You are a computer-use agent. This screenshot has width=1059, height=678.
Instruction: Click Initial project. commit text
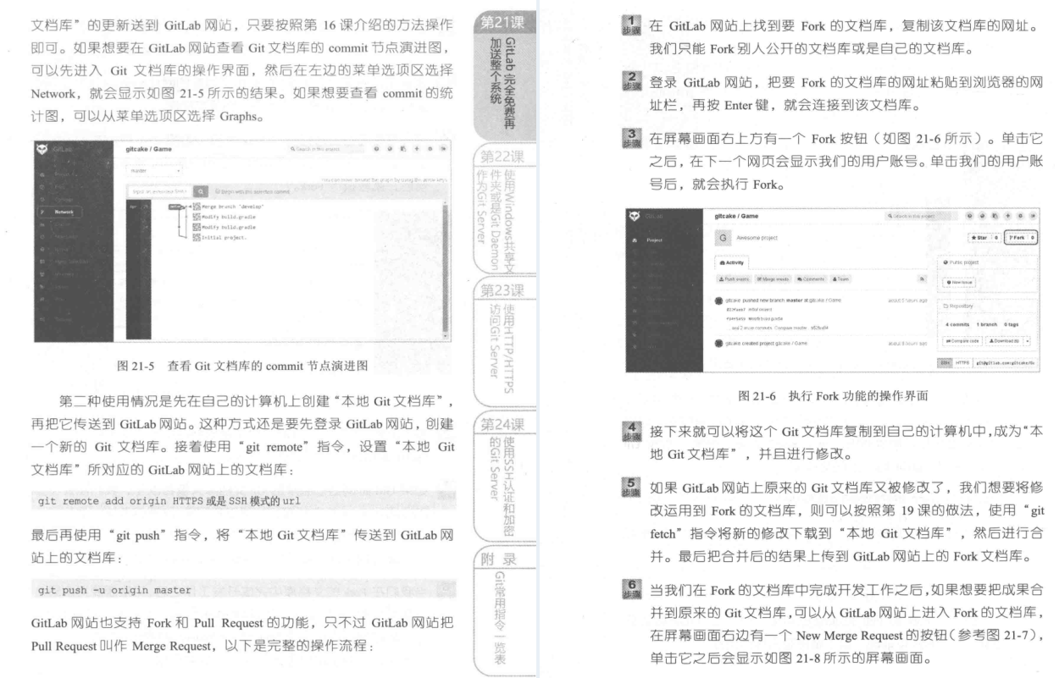225,238
